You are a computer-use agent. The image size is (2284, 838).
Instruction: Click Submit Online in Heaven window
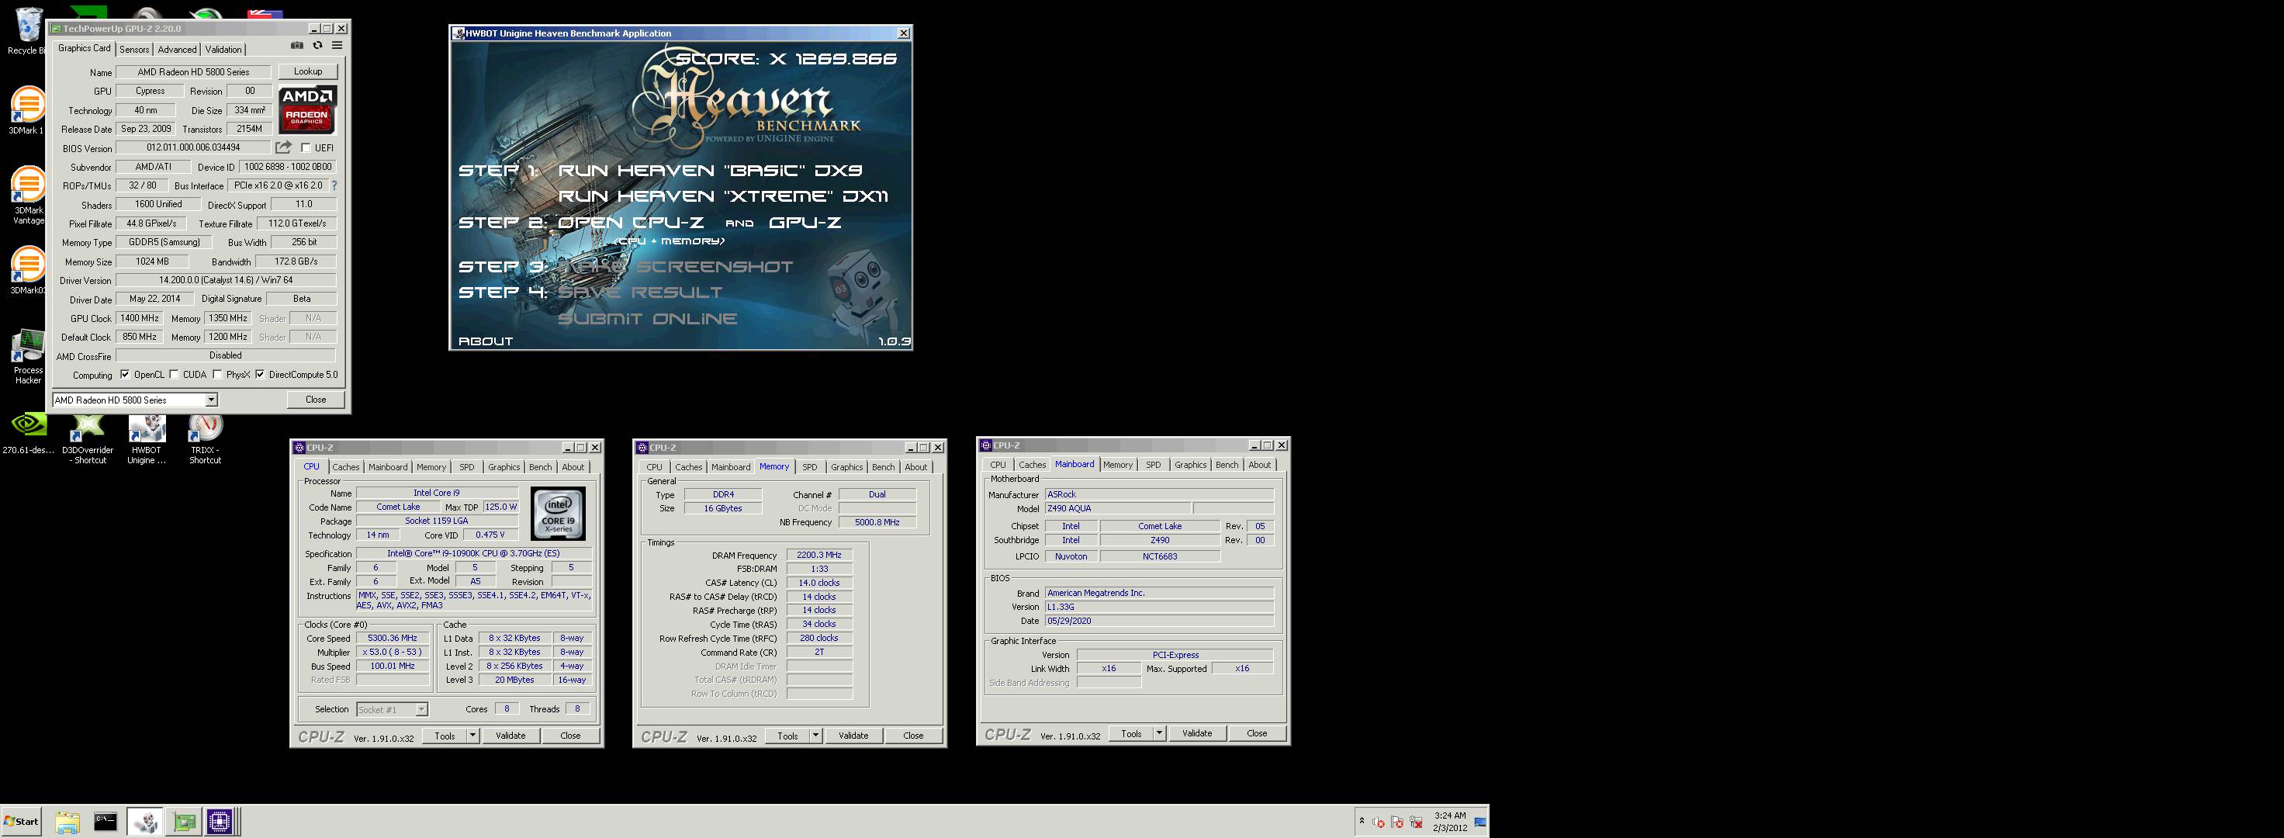click(647, 318)
